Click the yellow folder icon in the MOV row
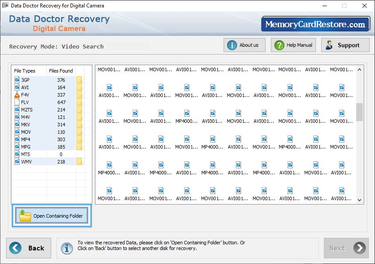375x264 pixels. 79,132
